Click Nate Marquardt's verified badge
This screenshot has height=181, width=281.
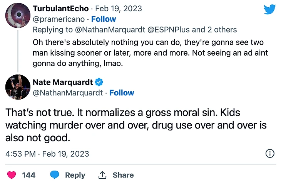click(x=99, y=82)
